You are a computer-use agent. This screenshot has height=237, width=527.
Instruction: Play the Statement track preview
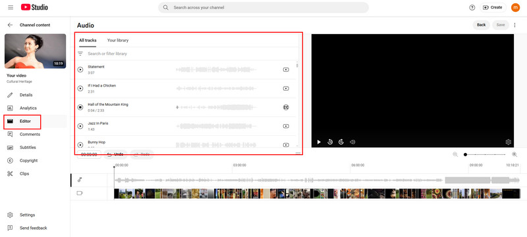tap(80, 70)
